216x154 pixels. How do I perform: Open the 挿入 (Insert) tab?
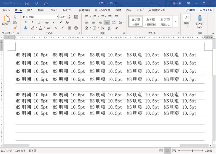coord(30,10)
